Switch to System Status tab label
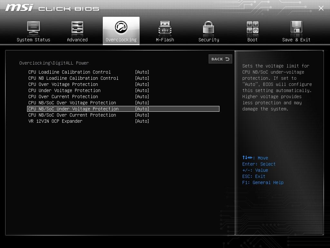Screen dimensions: 330x248 coord(34,40)
